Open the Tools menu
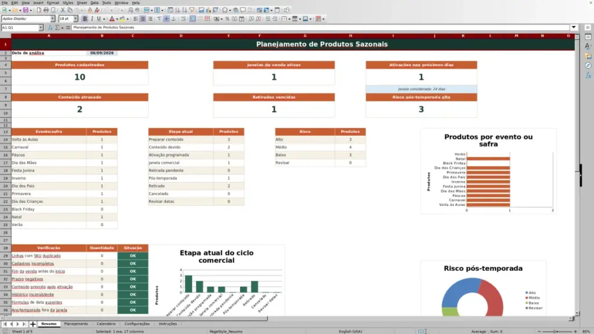594x334 pixels. [107, 3]
